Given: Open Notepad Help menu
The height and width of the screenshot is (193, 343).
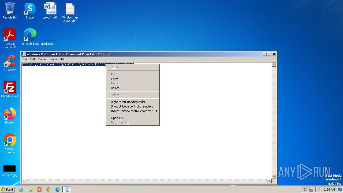Looking at the screenshot, I should pyautogui.click(x=62, y=59).
